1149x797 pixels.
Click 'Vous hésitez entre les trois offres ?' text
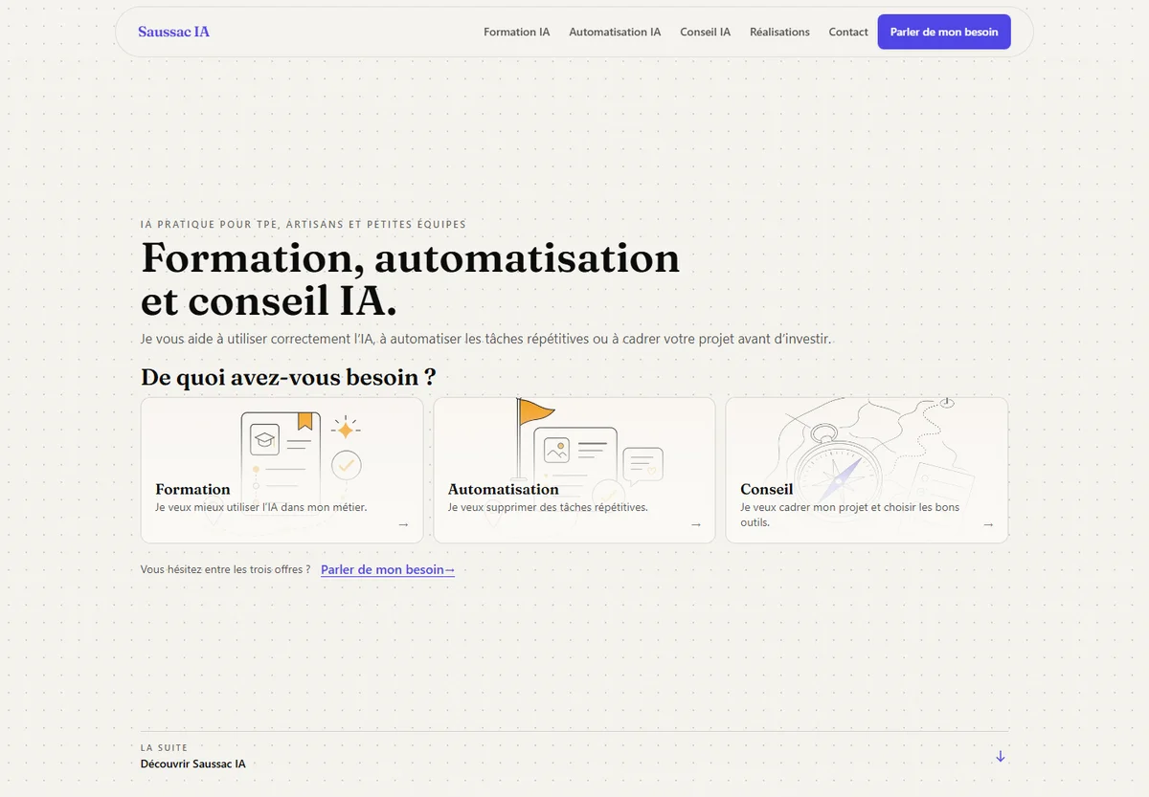click(x=225, y=569)
